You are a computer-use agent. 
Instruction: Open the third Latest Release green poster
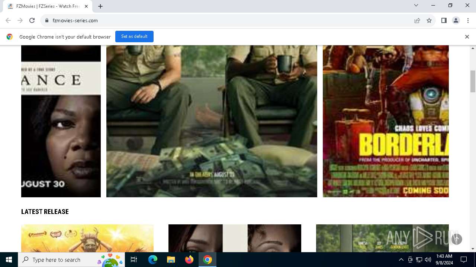pyautogui.click(x=382, y=238)
